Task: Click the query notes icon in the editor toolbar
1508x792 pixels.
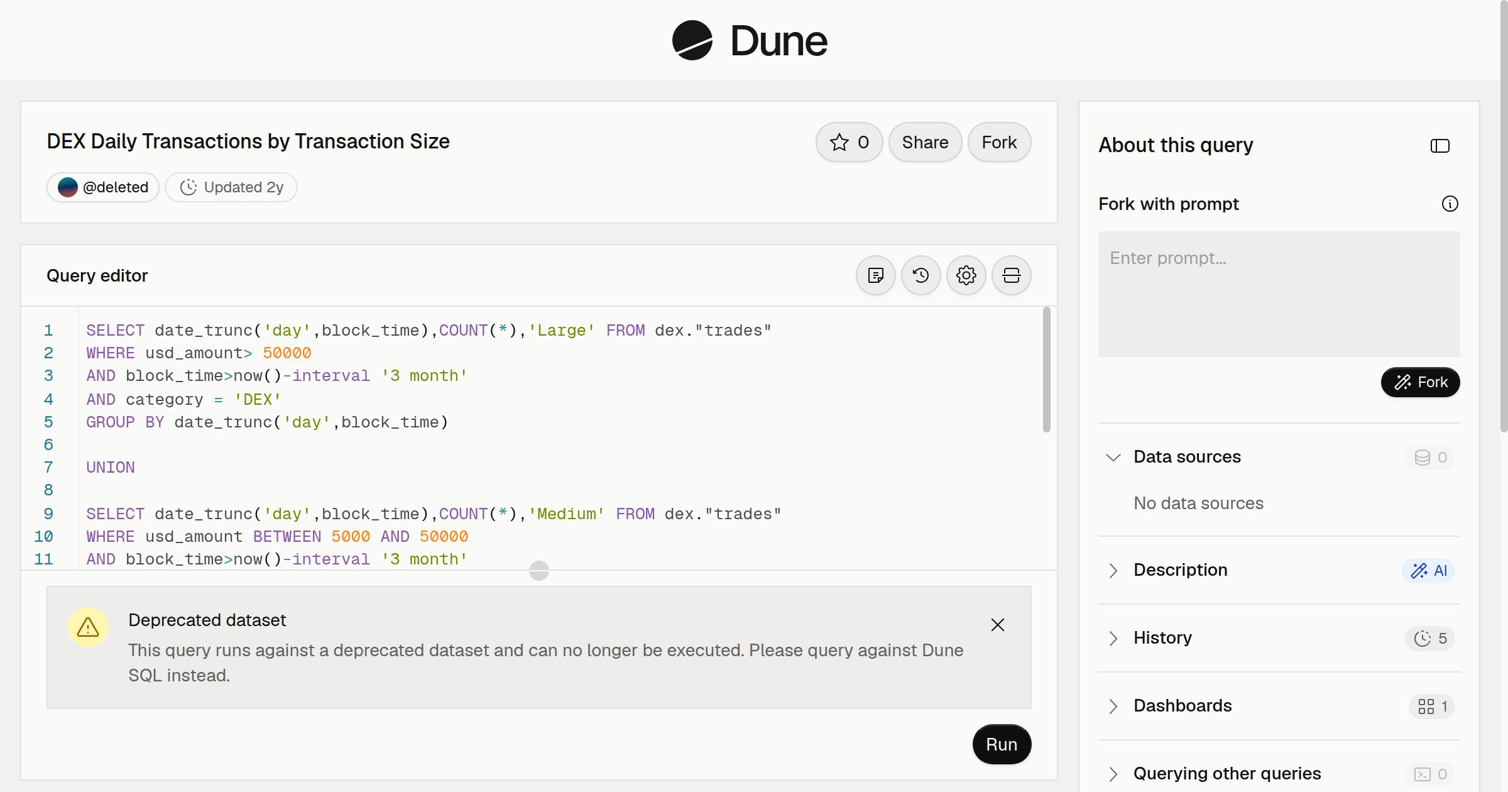Action: click(876, 275)
